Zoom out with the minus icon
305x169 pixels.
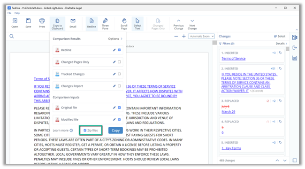tap(176, 36)
